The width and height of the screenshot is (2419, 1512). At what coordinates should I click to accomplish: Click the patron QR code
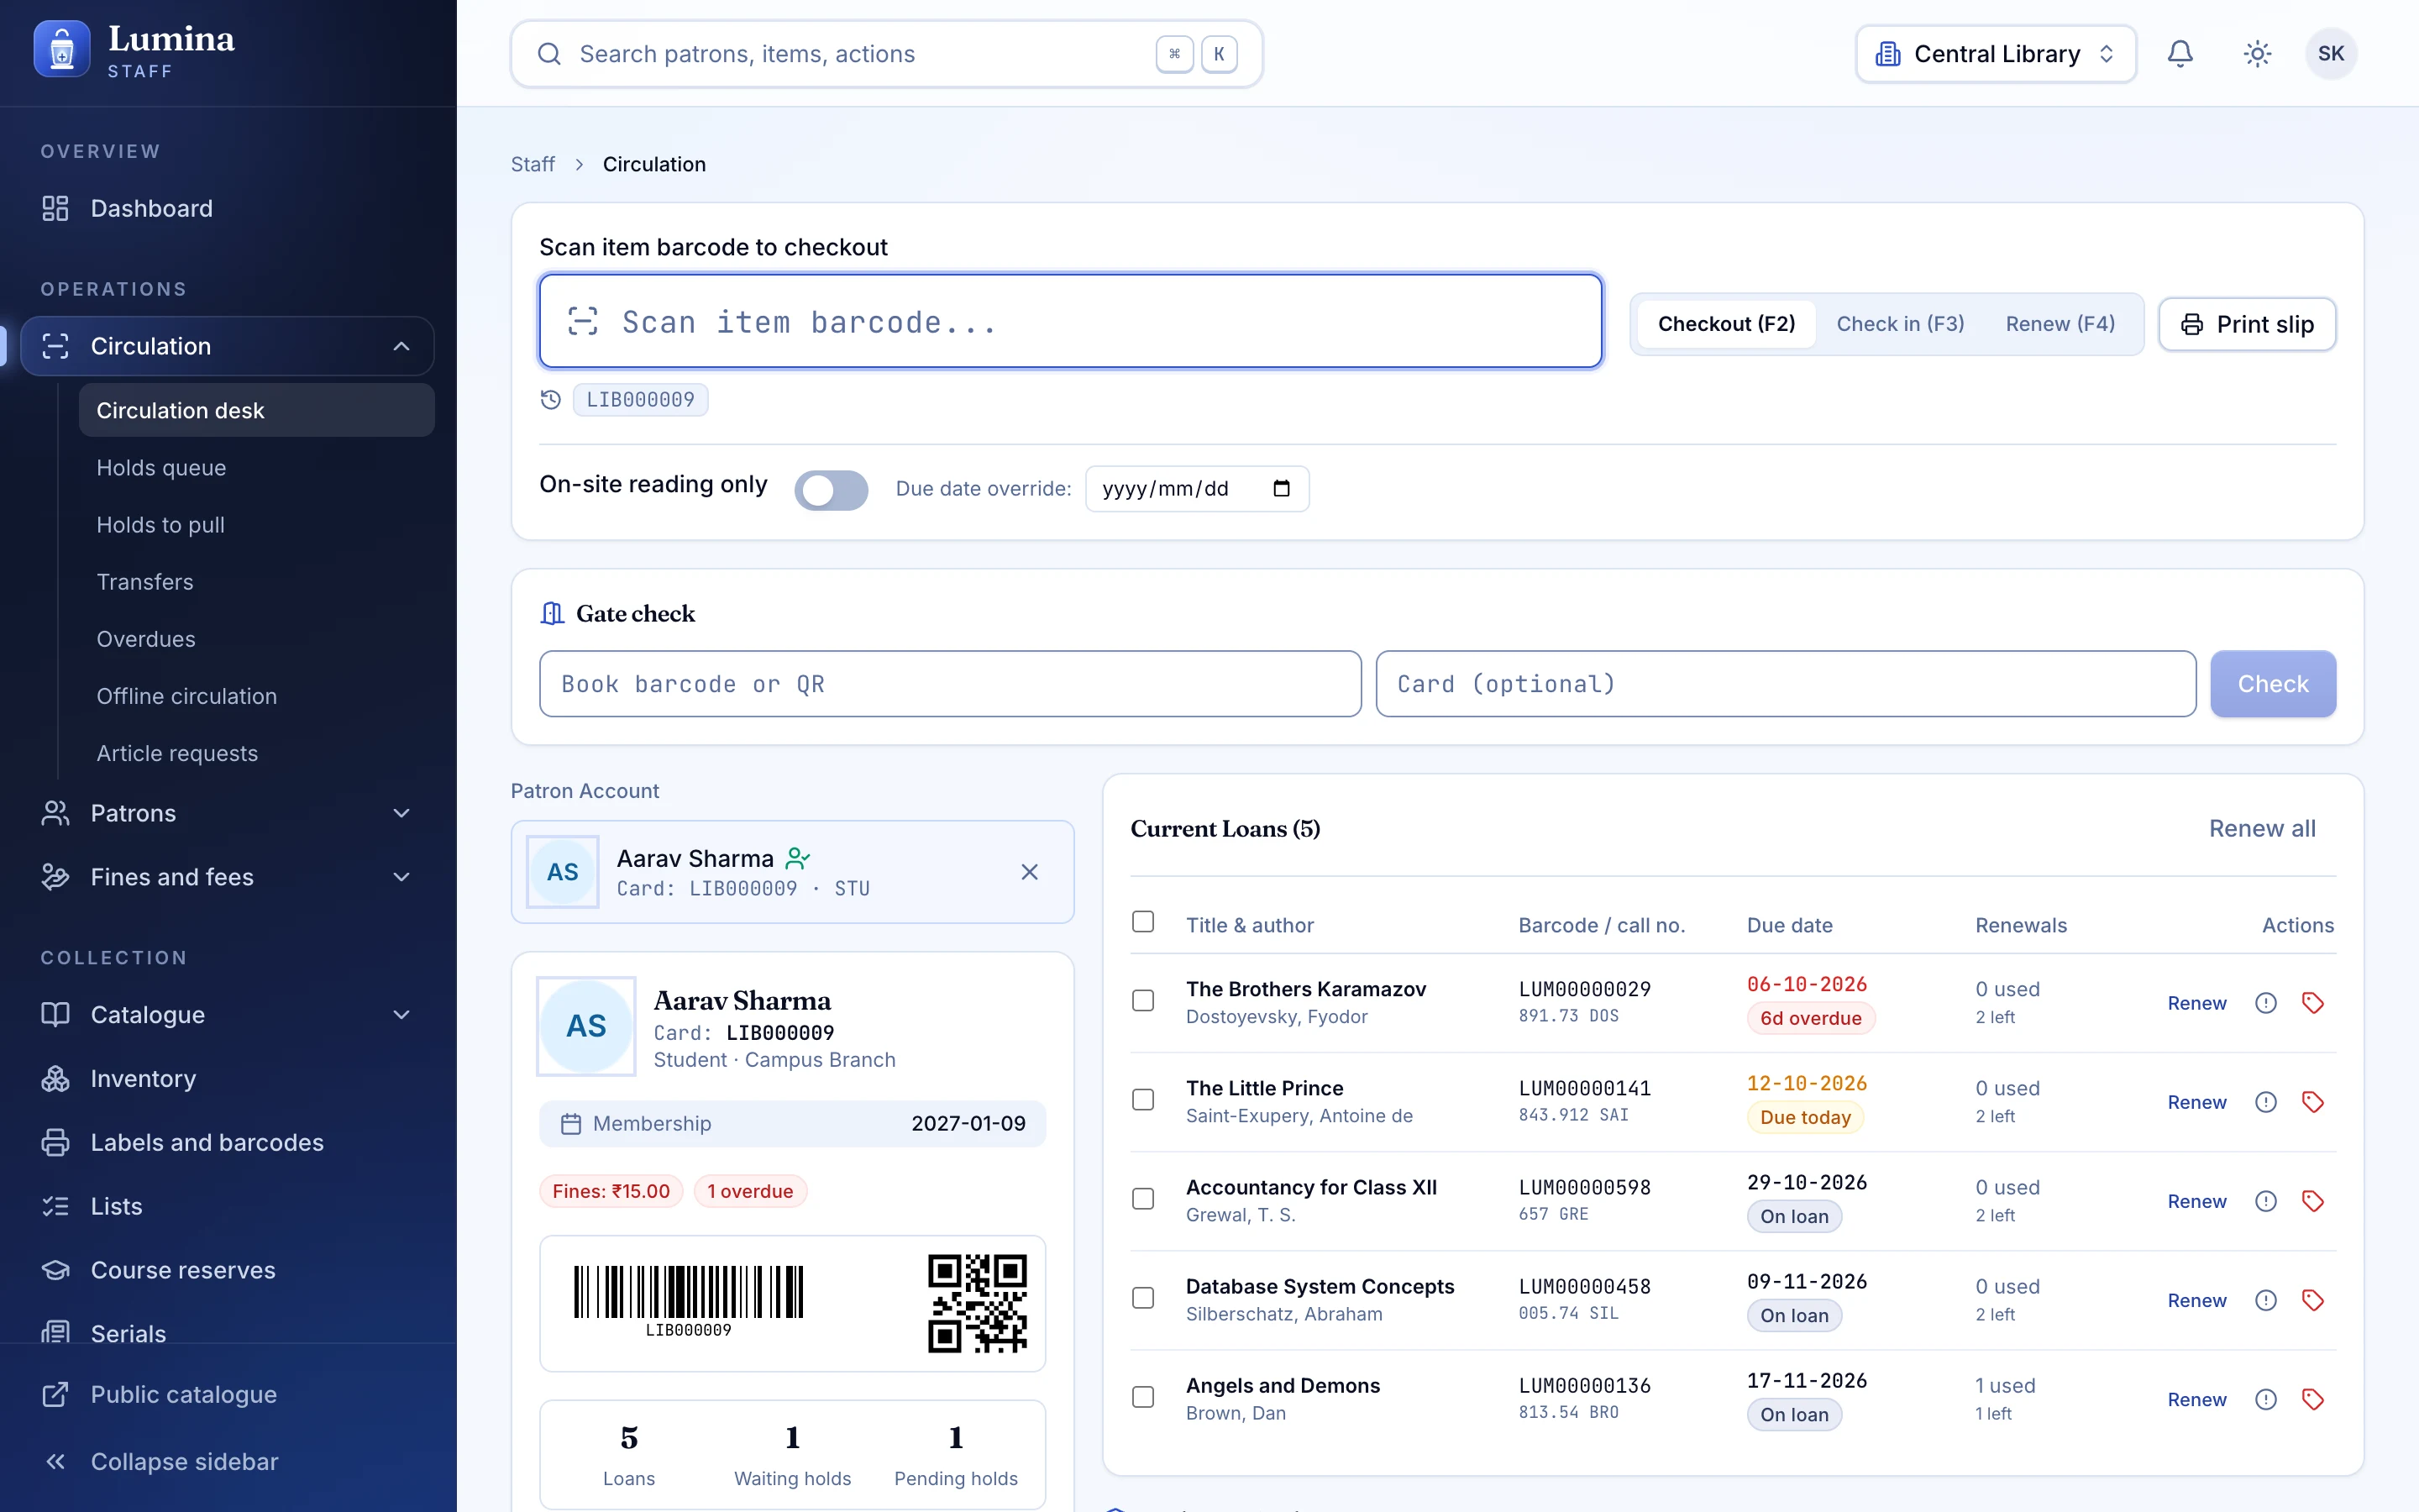coord(977,1303)
